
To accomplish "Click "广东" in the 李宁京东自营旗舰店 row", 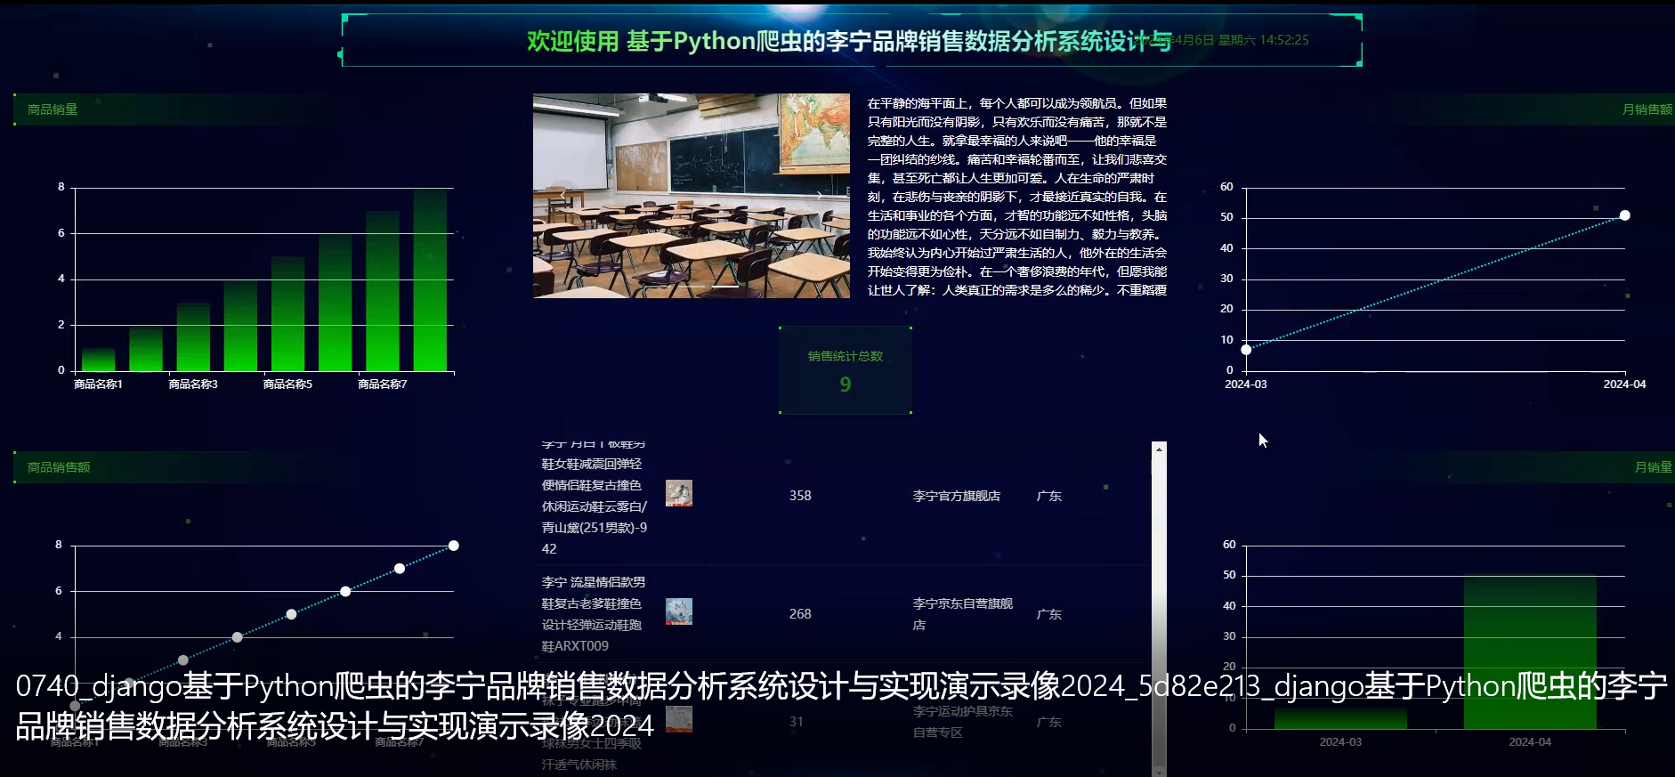I will [x=1049, y=614].
